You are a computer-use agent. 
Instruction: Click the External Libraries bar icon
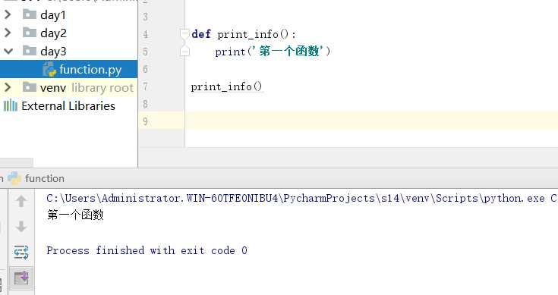[x=10, y=105]
